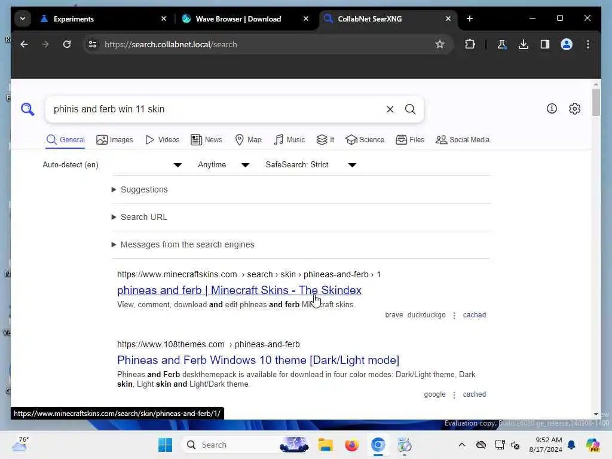
Task: Close the Wave Browser Download tab
Action: 306,19
